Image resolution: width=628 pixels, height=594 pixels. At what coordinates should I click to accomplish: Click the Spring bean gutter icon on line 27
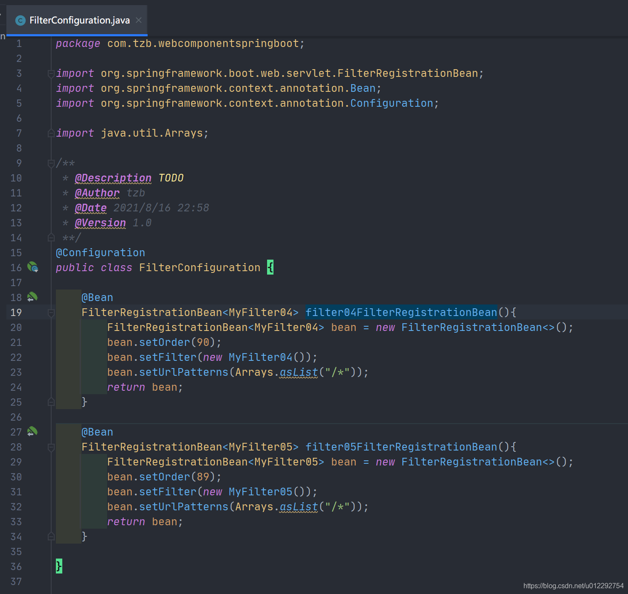click(x=32, y=431)
